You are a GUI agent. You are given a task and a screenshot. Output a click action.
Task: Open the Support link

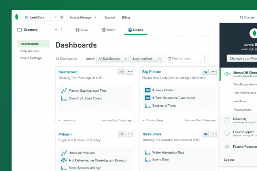pyautogui.click(x=110, y=17)
